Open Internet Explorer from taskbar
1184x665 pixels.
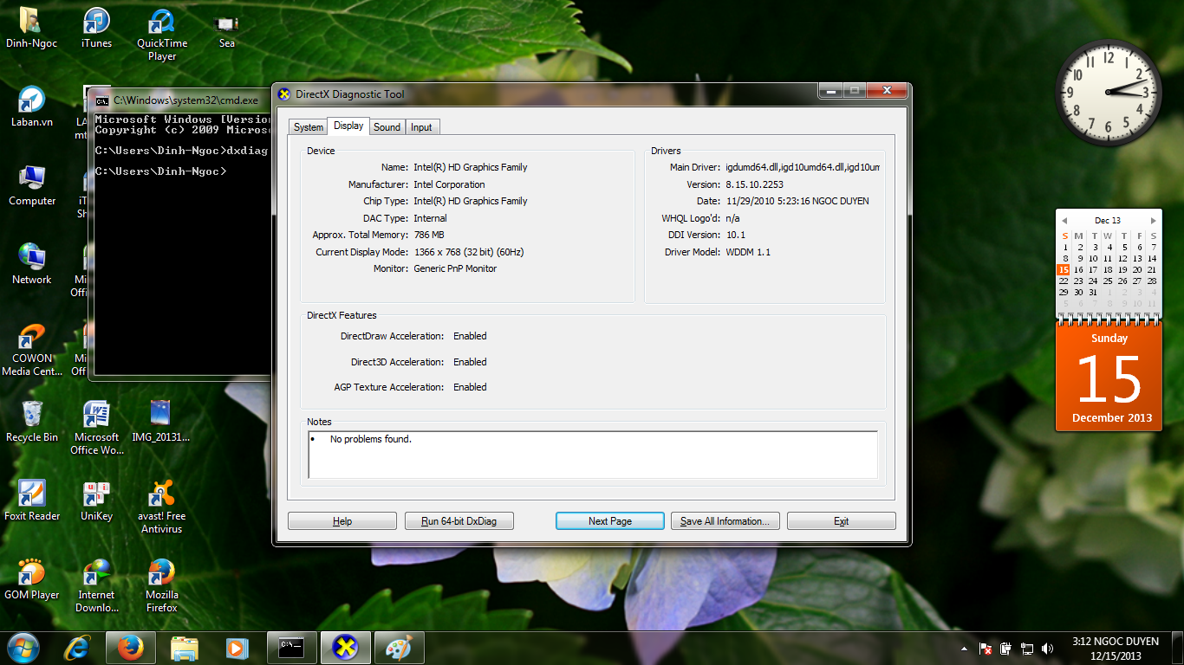[78, 648]
